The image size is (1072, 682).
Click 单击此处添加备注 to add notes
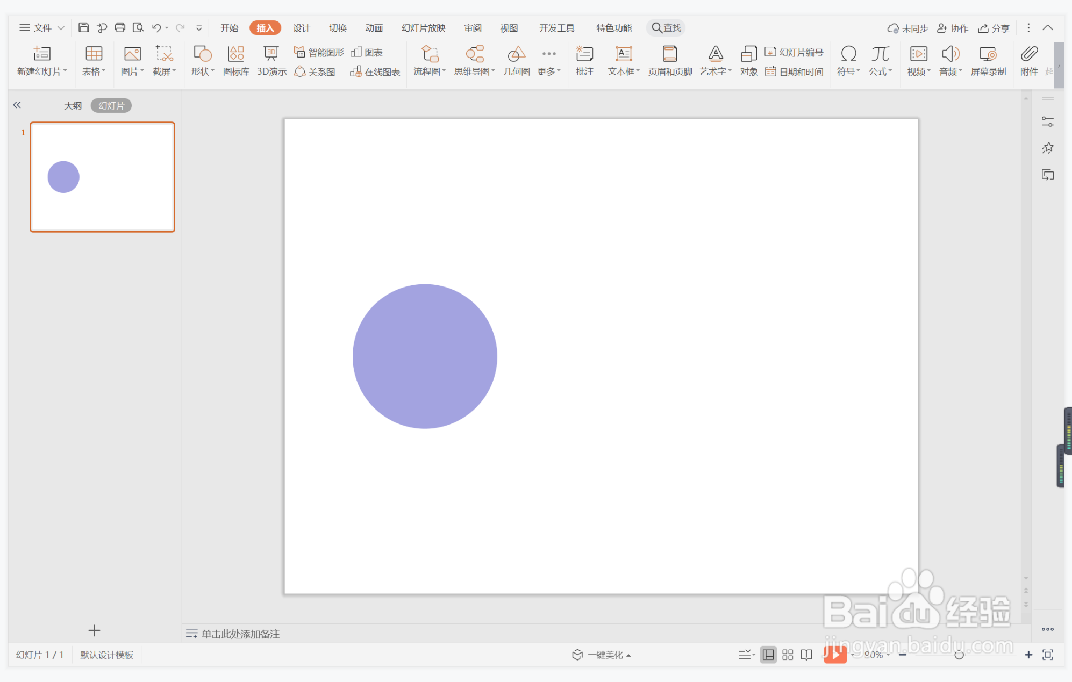[240, 634]
